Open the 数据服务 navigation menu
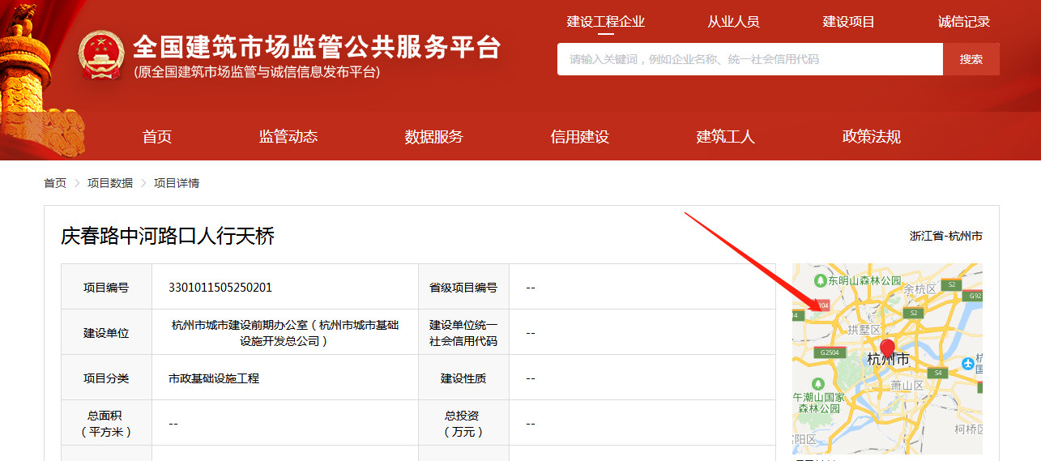 (x=434, y=137)
